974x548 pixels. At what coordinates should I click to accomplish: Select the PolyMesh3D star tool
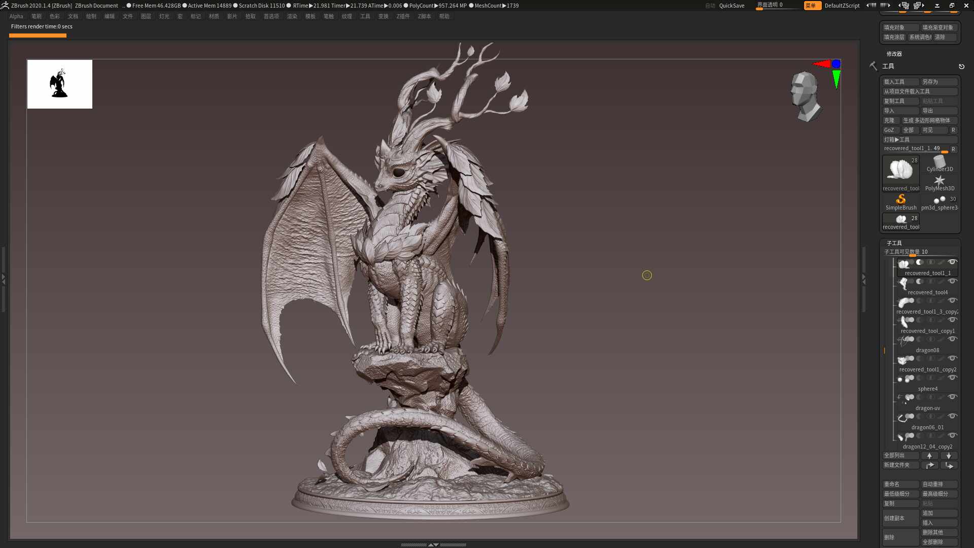click(x=940, y=183)
